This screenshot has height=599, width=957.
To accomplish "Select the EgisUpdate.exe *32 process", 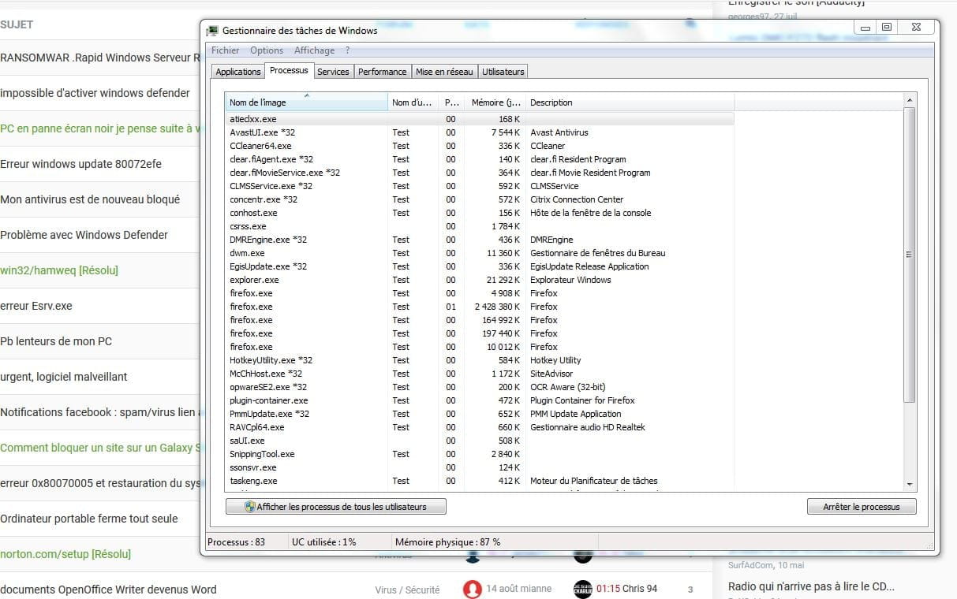I will [479, 266].
